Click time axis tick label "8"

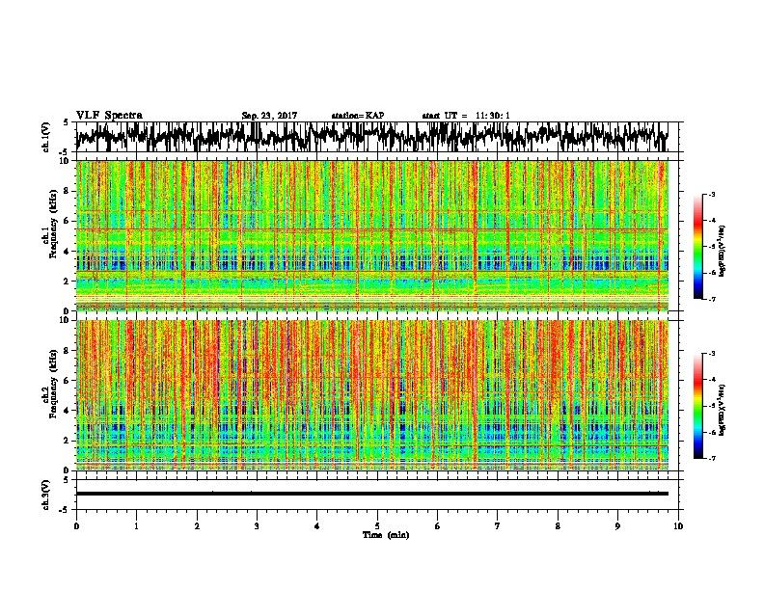[558, 526]
